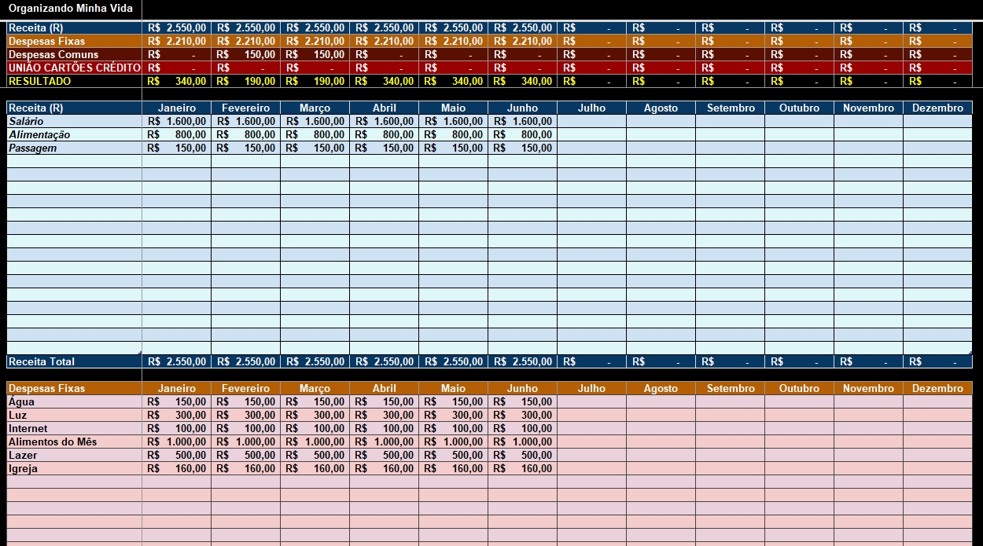Select the Salário value for Janeiro

[176, 122]
